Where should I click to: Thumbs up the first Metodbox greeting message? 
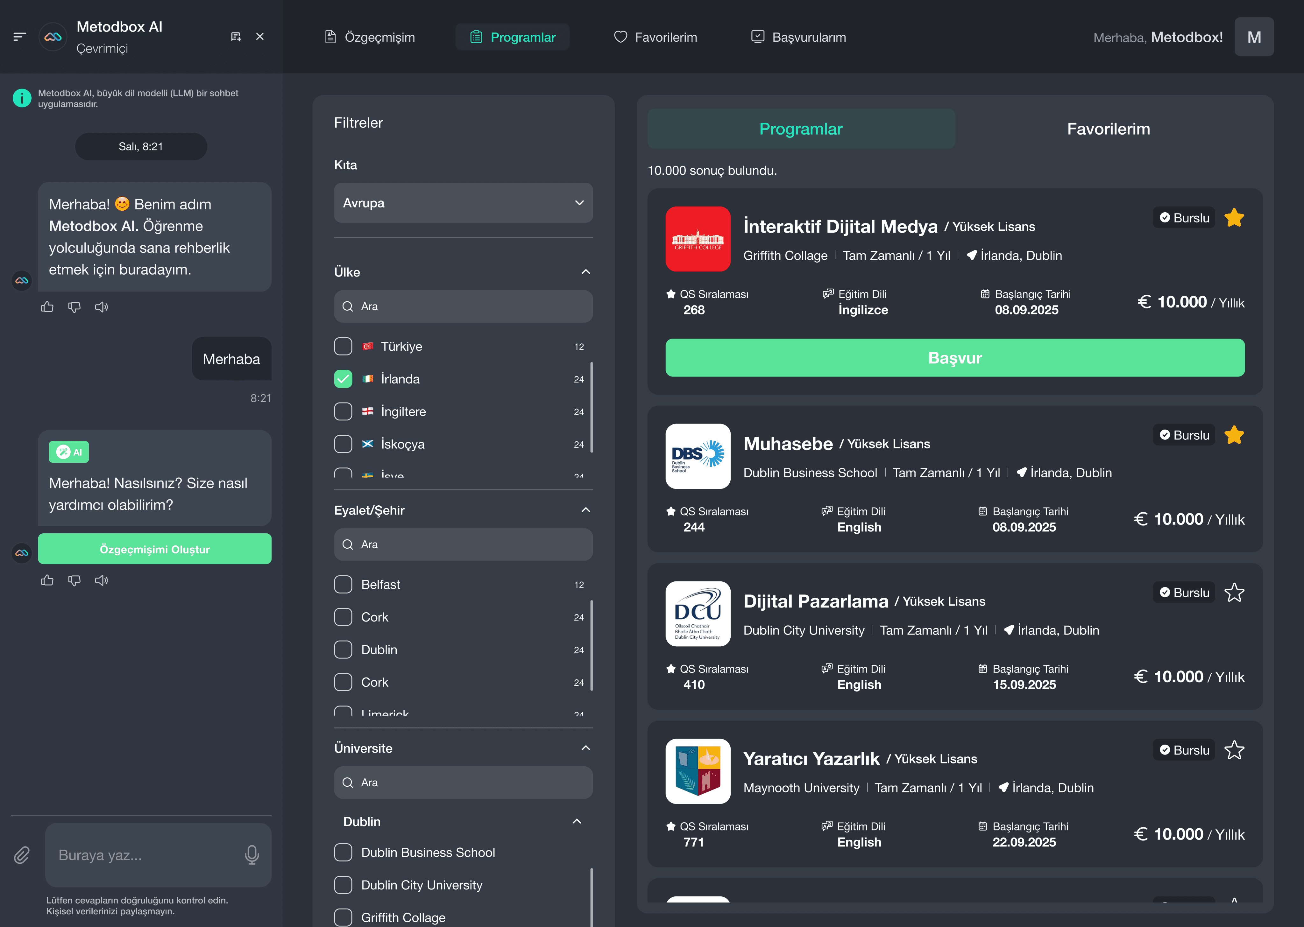pyautogui.click(x=47, y=307)
